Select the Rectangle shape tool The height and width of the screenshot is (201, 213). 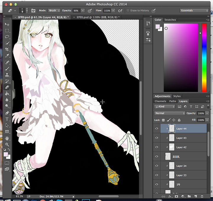(x=7, y=132)
